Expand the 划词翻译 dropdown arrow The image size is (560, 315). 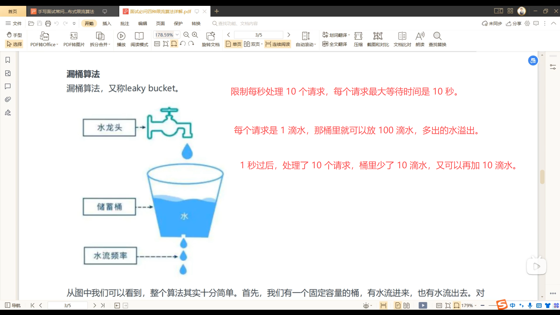349,35
